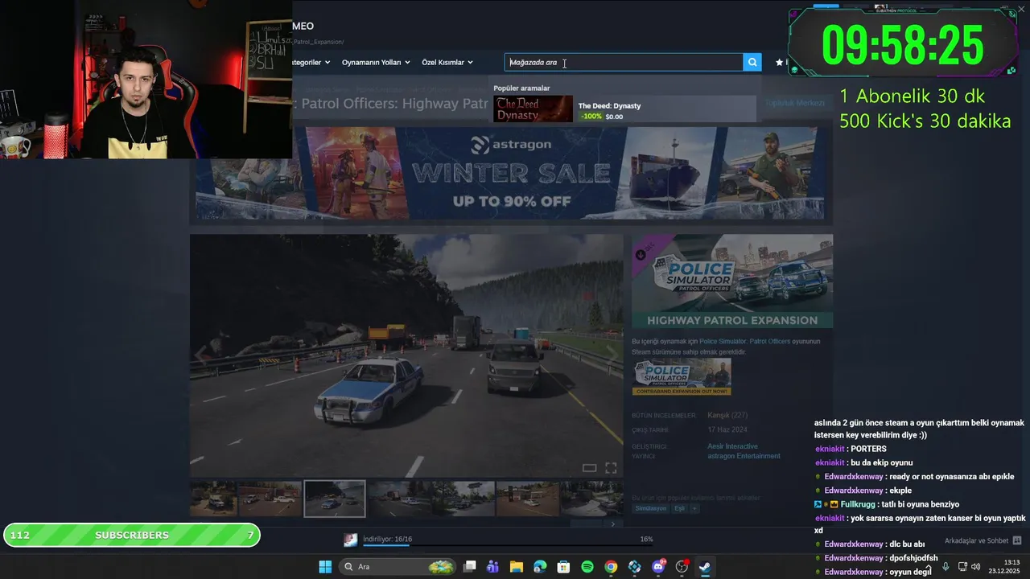
Task: Click the microphone icon in the system tray
Action: [946, 567]
